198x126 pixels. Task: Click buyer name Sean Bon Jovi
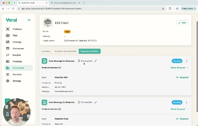[x=61, y=78]
